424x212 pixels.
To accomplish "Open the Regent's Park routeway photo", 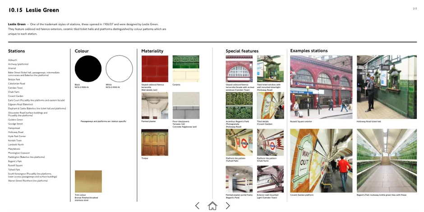I will 387,161.
